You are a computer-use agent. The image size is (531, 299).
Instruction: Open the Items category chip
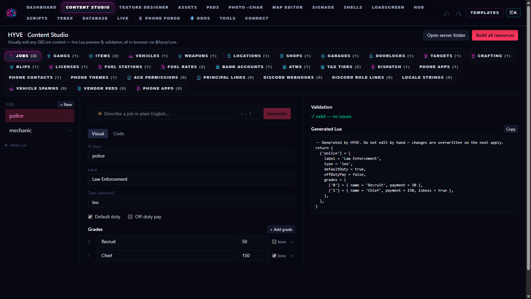[x=104, y=56]
